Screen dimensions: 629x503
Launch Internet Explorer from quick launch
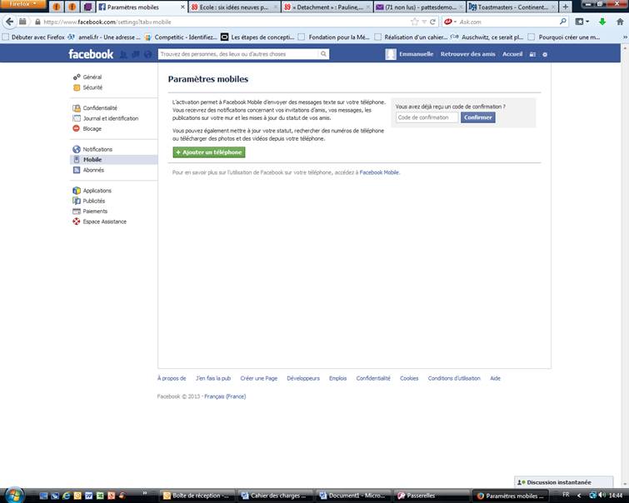point(66,496)
